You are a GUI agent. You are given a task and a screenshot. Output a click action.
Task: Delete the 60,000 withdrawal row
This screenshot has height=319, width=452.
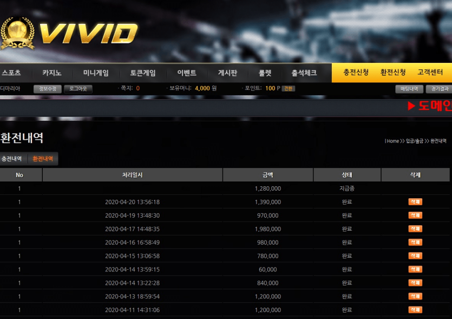coord(415,269)
